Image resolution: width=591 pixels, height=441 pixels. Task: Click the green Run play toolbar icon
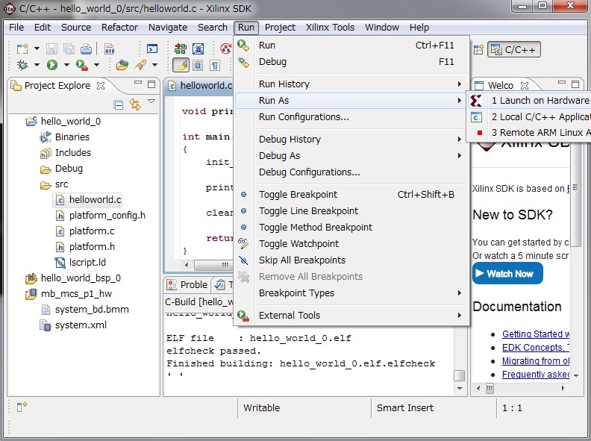pos(52,65)
